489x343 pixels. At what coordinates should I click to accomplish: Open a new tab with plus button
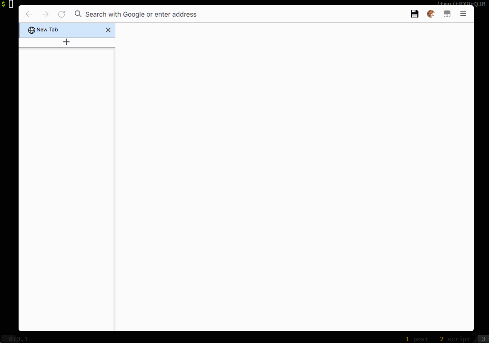click(66, 42)
